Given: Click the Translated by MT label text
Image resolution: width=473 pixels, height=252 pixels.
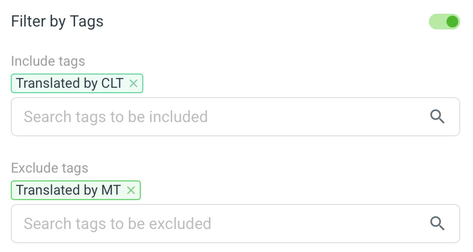Looking at the screenshot, I should coord(68,190).
